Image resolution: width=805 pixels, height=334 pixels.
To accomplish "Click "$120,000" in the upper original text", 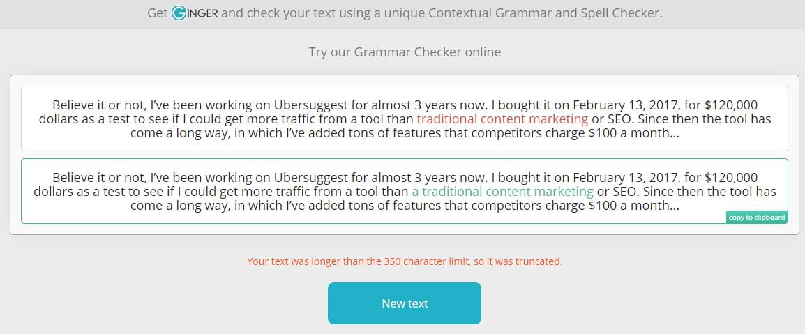I will pos(731,105).
